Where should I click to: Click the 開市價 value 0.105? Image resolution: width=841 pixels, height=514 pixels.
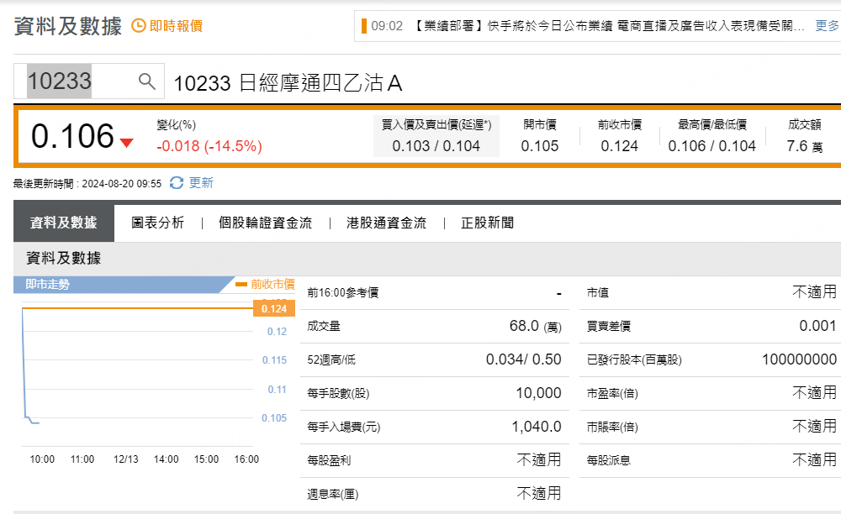point(540,145)
